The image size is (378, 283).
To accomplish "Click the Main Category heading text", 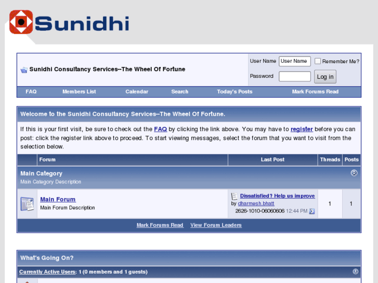I will (x=41, y=173).
